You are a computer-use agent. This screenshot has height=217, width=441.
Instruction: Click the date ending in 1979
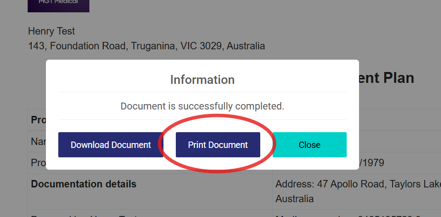click(x=369, y=162)
